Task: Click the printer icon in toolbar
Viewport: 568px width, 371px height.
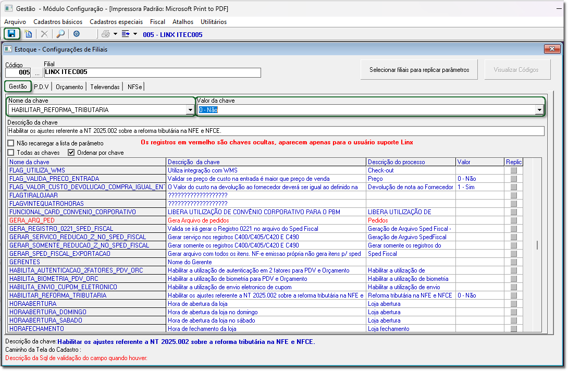Action: click(106, 34)
